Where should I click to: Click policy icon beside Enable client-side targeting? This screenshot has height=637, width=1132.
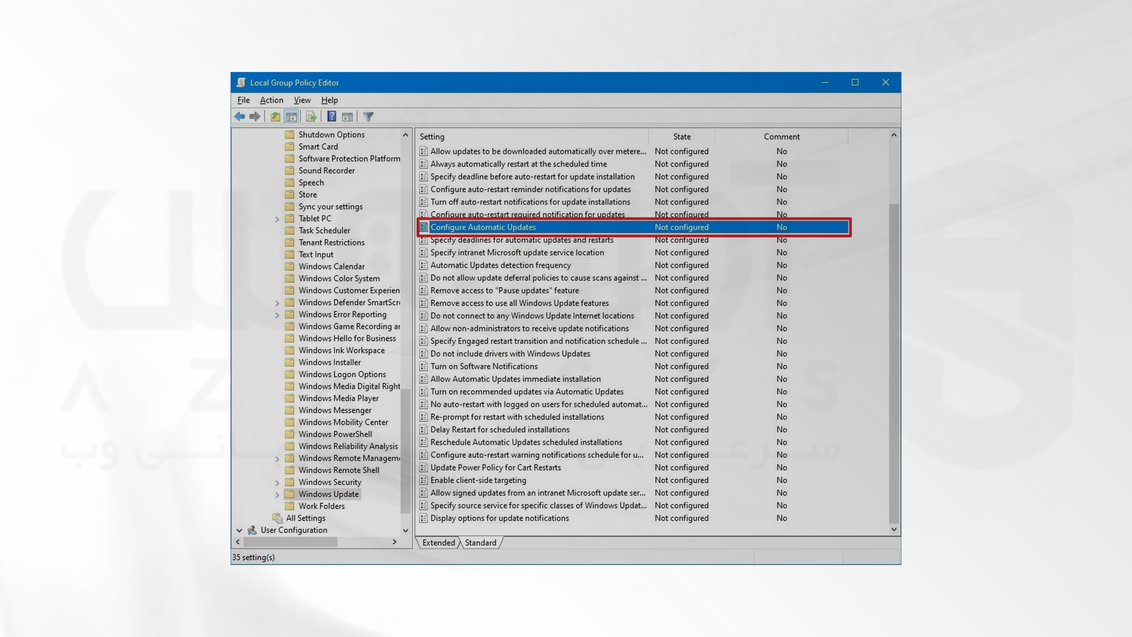coord(423,480)
